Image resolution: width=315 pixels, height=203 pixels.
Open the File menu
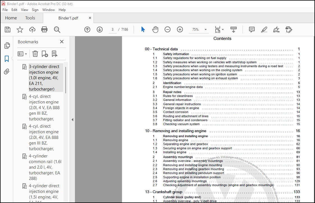[x=5, y=10]
